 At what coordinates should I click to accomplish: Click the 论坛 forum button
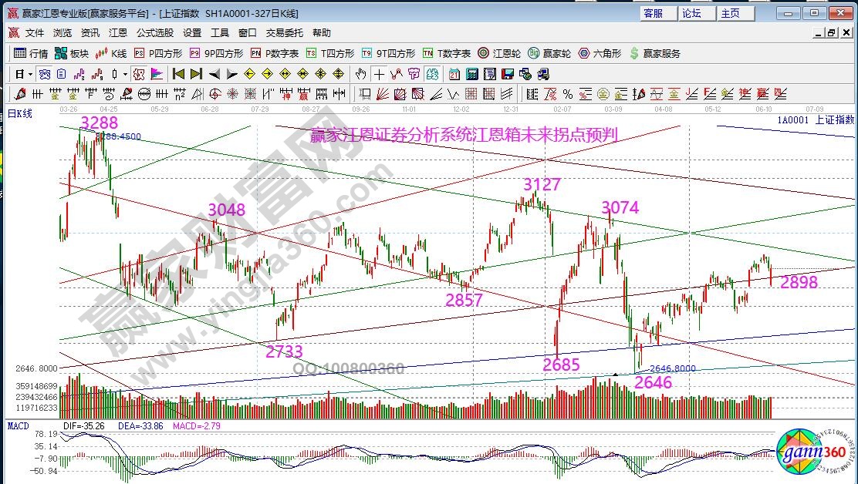[691, 13]
